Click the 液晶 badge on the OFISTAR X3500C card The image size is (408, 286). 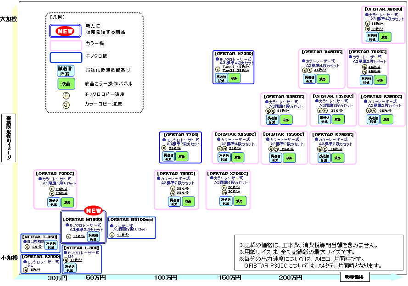286,120
